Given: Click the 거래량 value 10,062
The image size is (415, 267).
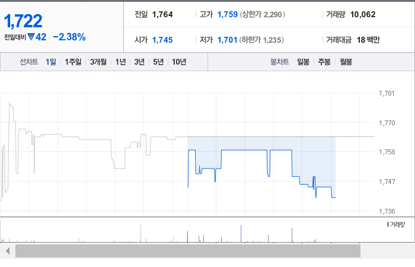Looking at the screenshot, I should tap(363, 14).
